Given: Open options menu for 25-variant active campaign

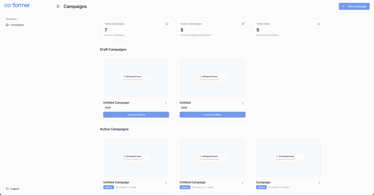Looking at the screenshot, I should pyautogui.click(x=243, y=183).
